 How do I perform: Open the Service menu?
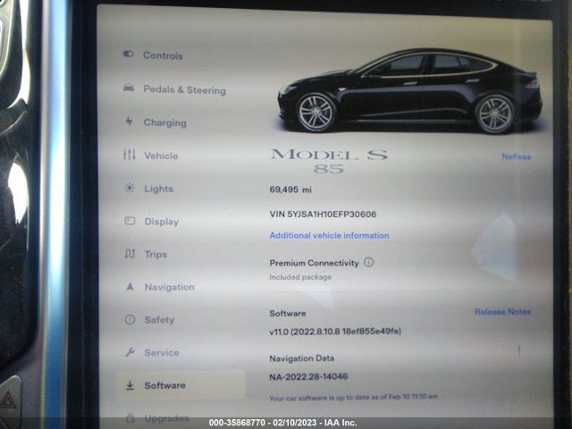(162, 352)
